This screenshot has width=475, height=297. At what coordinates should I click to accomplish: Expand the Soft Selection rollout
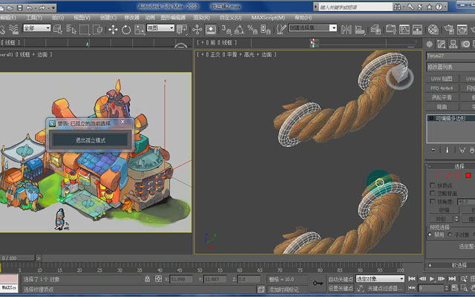pyautogui.click(x=451, y=265)
